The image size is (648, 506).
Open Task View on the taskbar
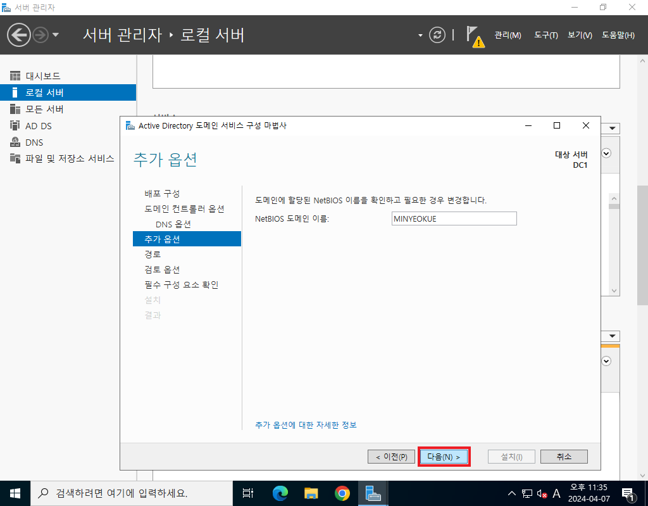[x=248, y=493]
